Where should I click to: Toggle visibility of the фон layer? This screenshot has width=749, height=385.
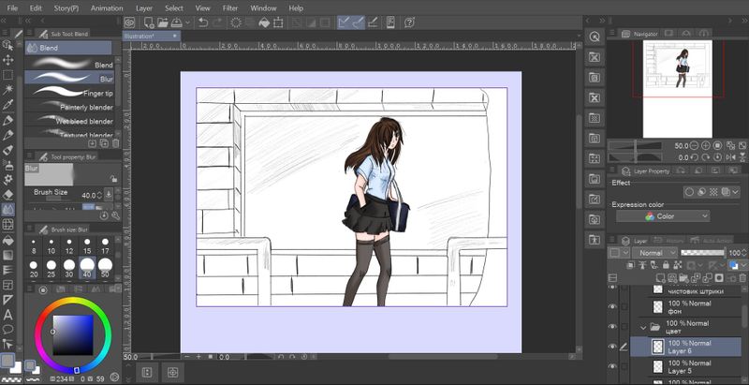point(612,306)
